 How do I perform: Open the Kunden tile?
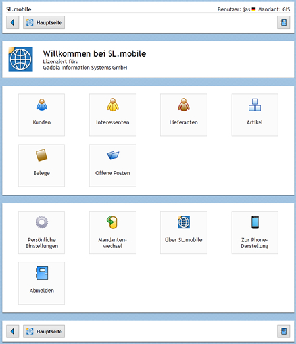click(41, 115)
